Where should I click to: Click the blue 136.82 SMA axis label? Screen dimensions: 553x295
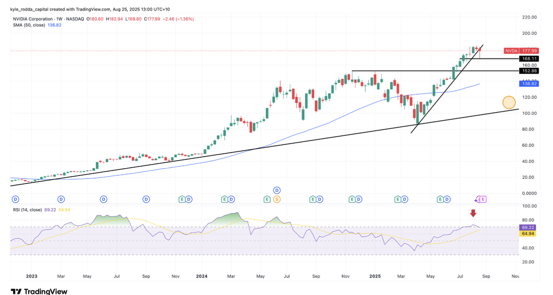coord(529,83)
